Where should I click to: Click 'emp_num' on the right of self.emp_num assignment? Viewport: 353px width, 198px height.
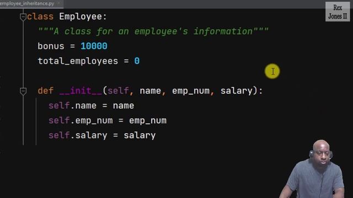pos(148,120)
